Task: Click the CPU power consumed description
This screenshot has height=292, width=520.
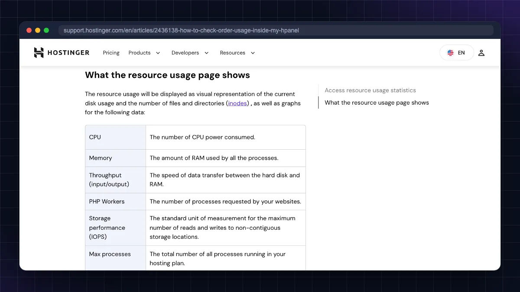Action: tap(202, 137)
